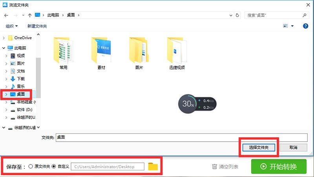Image resolution: width=314 pixels, height=177 pixels.
Task: Select 视频 in the navigation tree
Action: click(21, 56)
